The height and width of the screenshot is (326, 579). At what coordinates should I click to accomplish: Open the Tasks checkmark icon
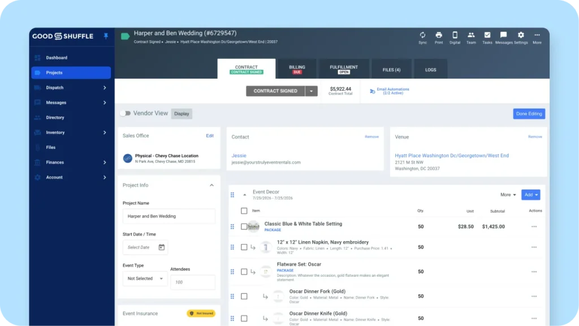pyautogui.click(x=487, y=35)
